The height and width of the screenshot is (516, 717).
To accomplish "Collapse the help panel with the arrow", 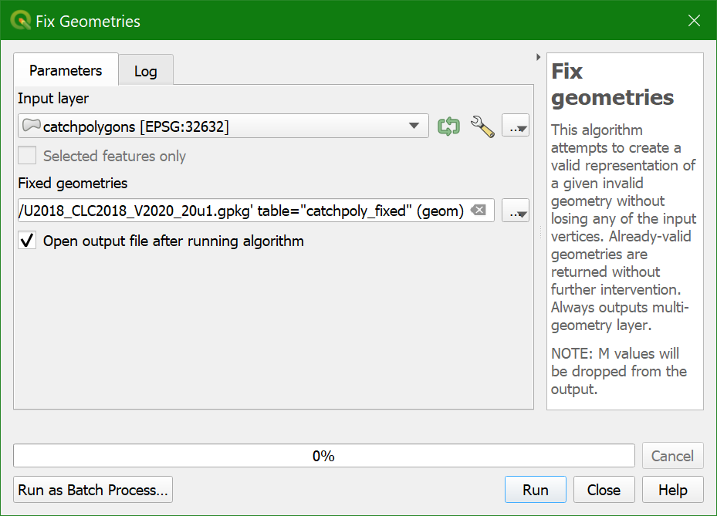I will 538,57.
